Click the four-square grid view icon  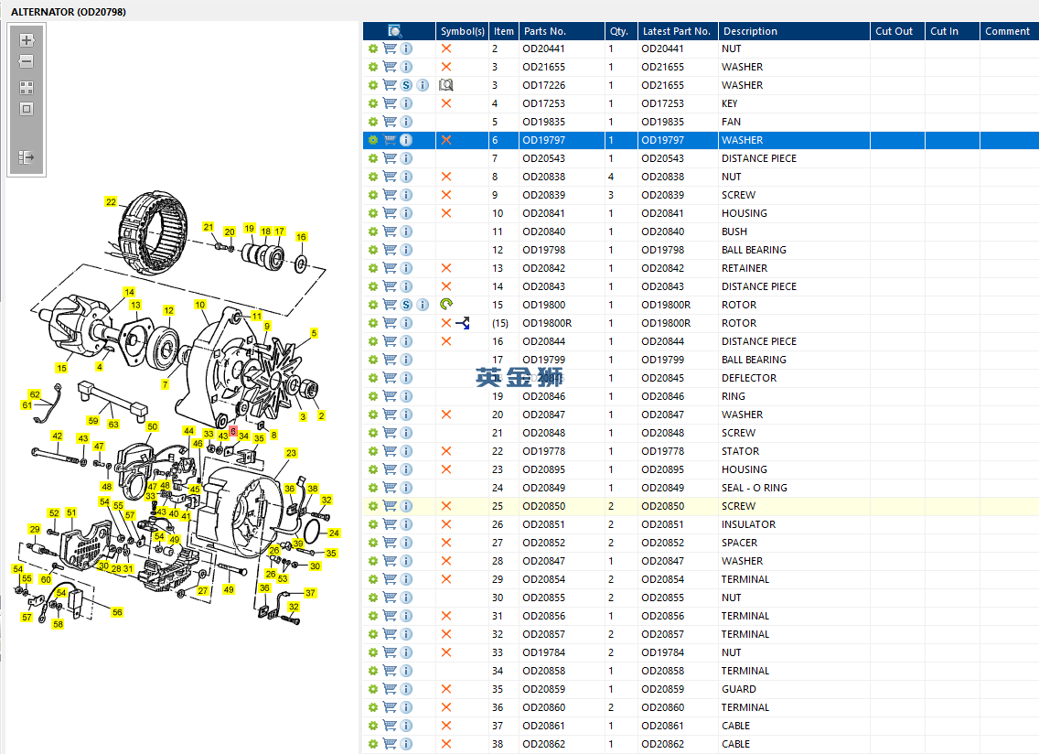pos(27,88)
